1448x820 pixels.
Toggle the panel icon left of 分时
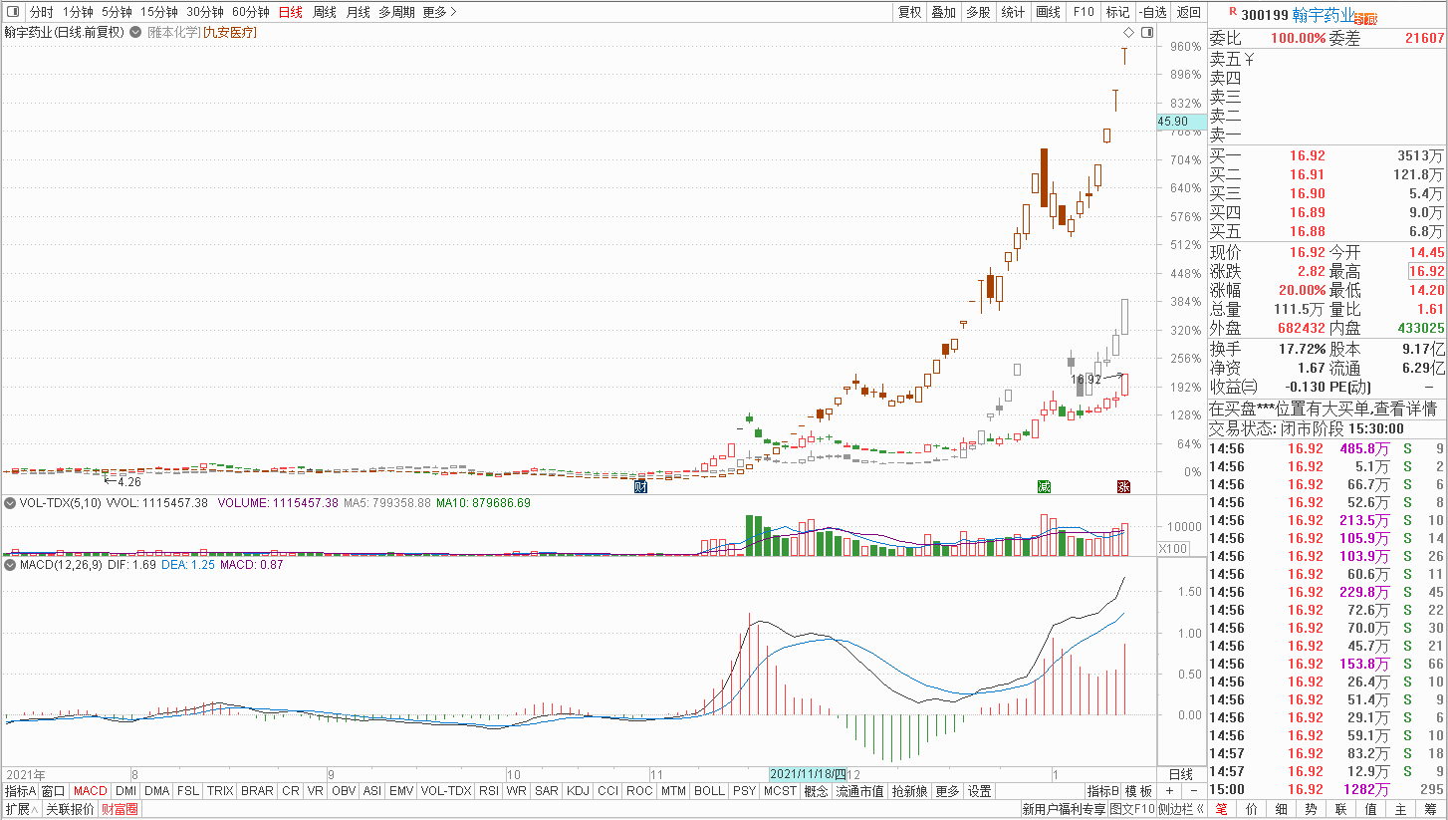(11, 12)
